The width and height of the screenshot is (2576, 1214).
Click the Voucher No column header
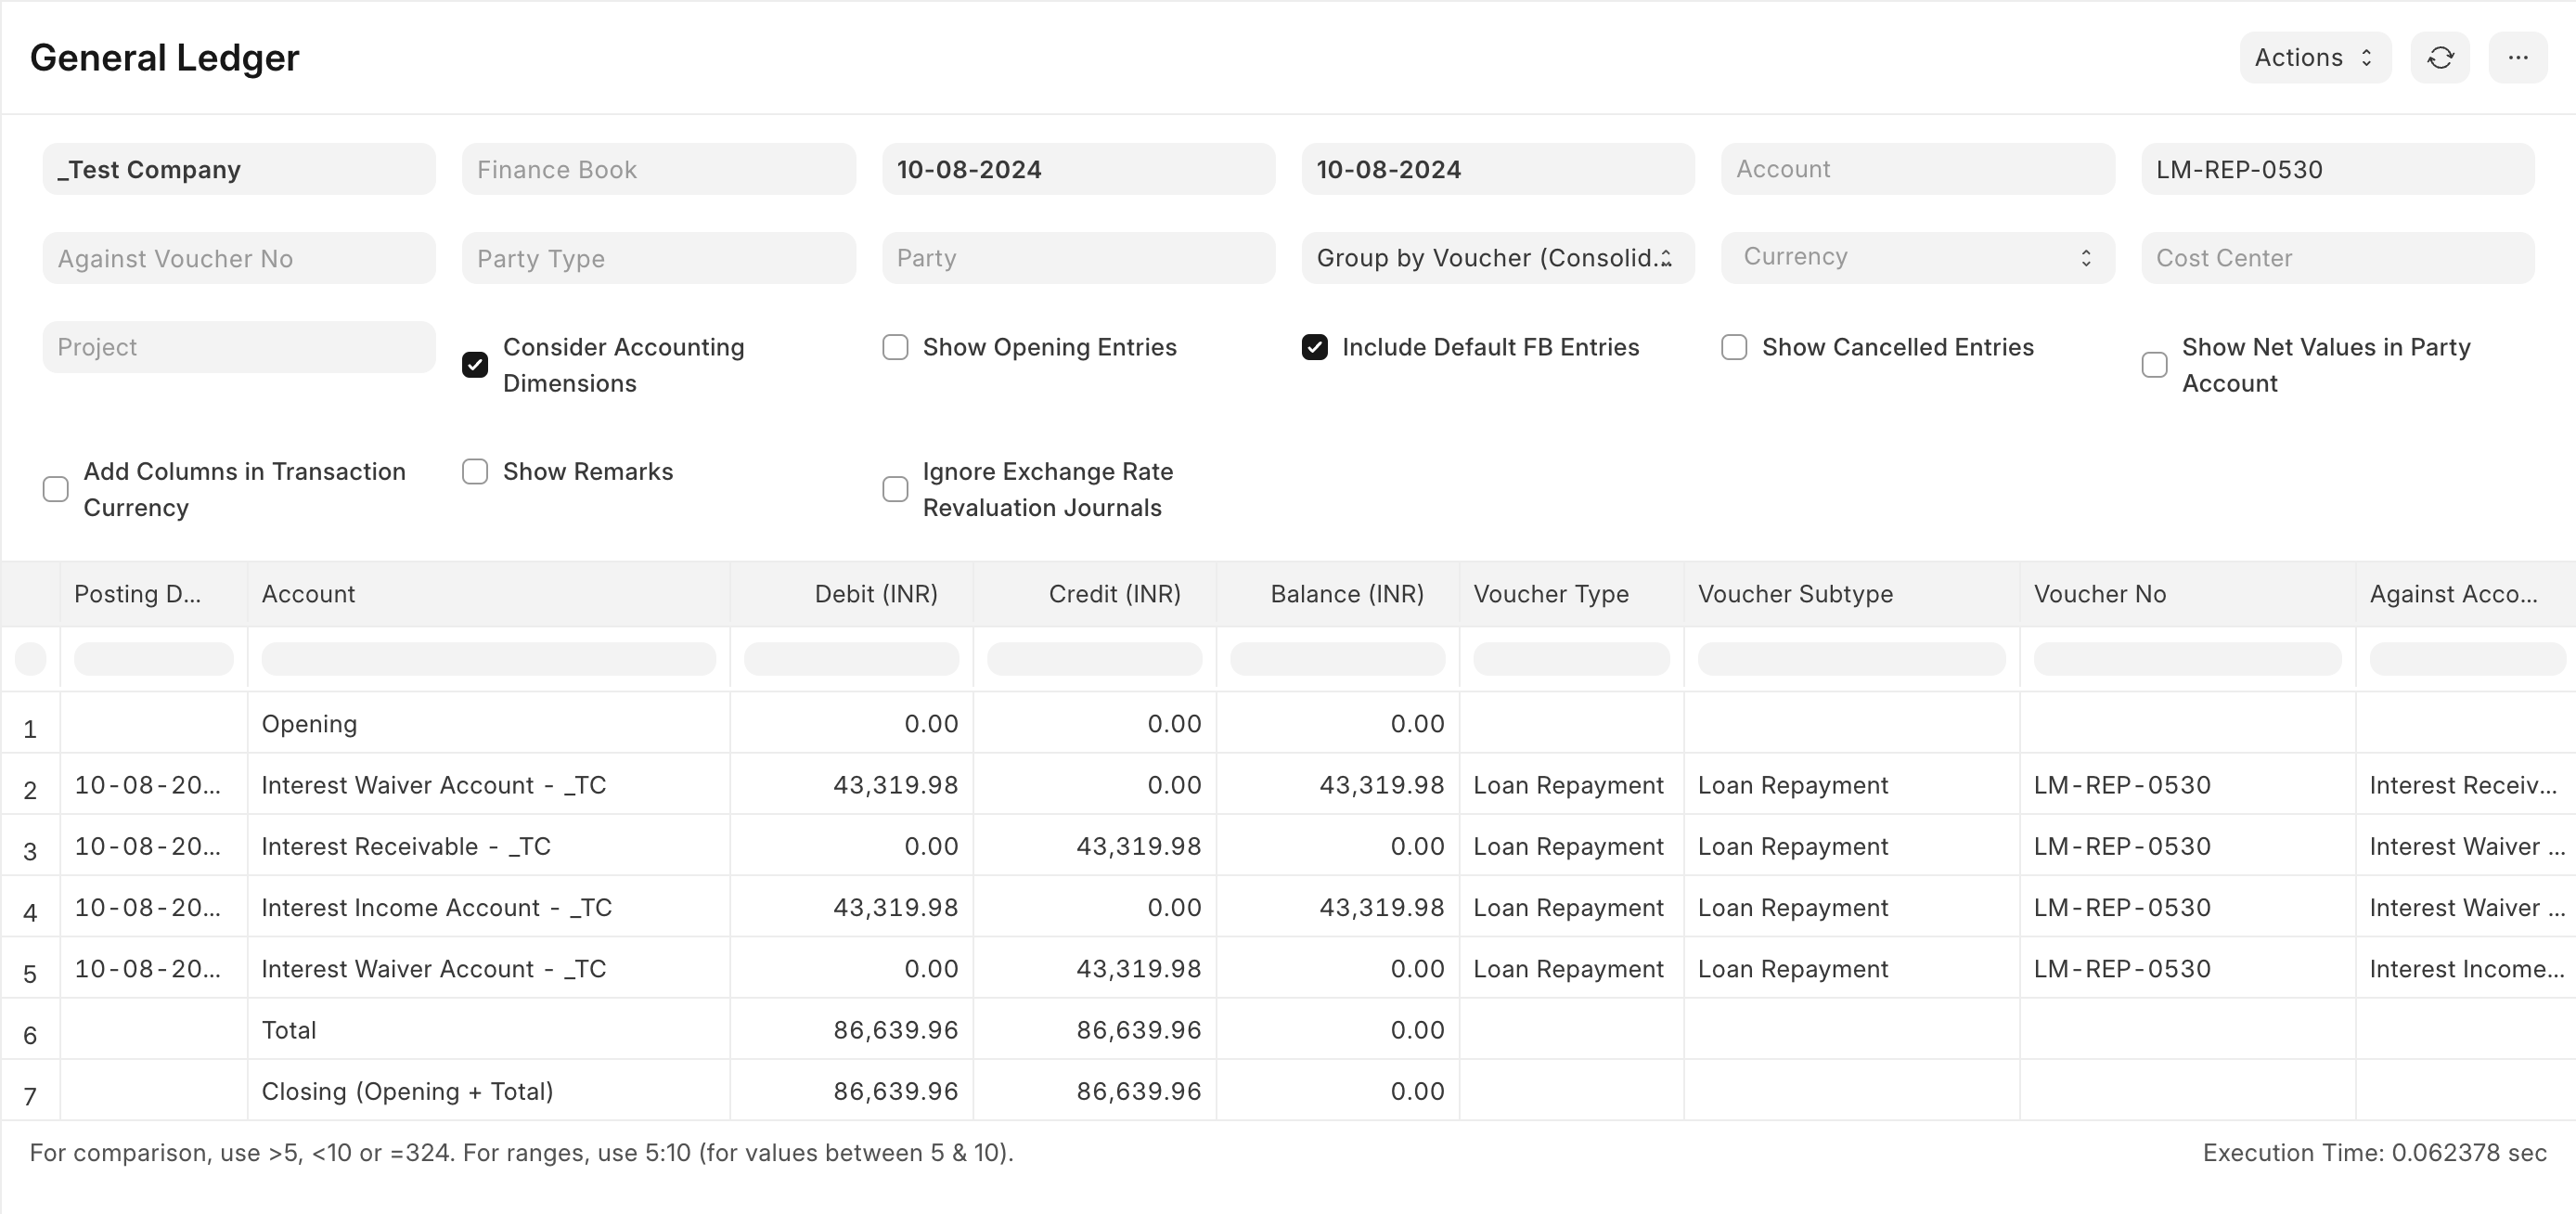[x=2100, y=594]
